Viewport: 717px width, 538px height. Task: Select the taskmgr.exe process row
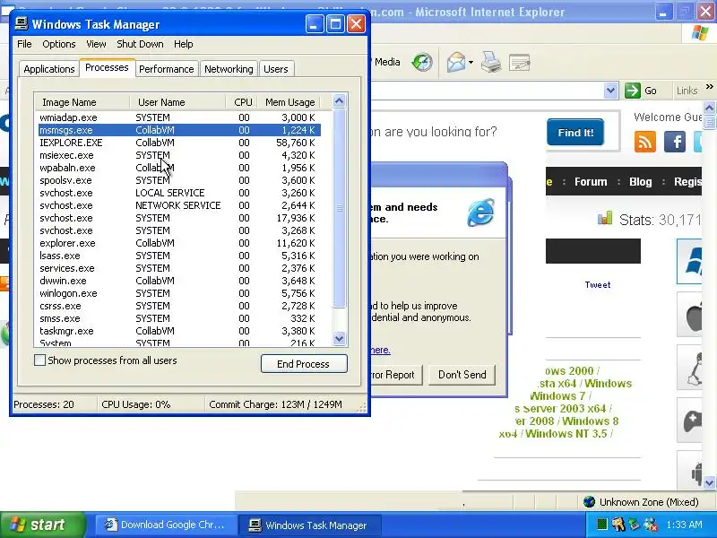[179, 331]
